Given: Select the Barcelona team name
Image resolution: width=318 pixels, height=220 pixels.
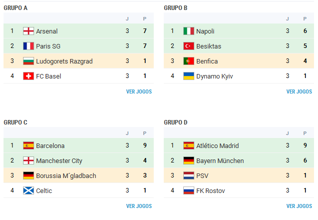Looking at the screenshot, I should click(50, 145).
